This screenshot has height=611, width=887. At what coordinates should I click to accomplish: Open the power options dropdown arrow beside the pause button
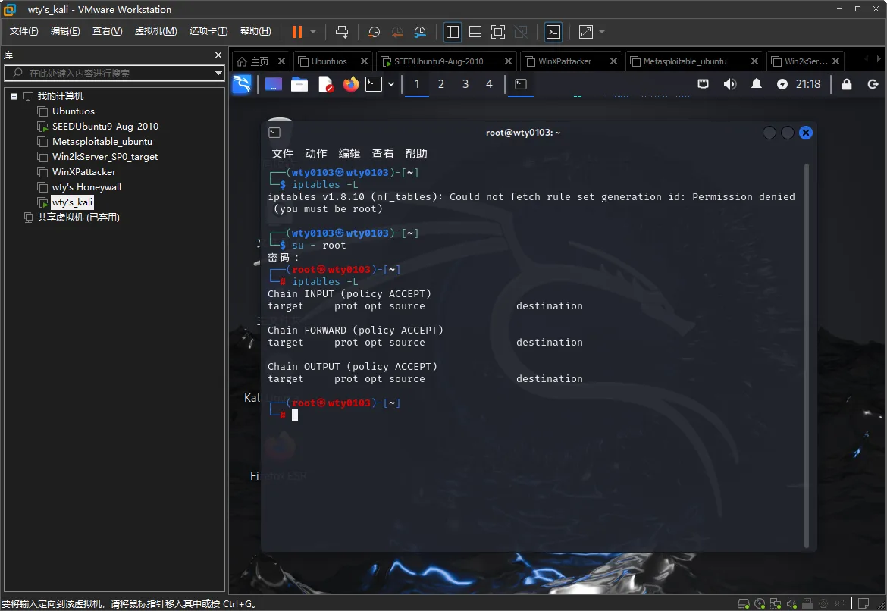click(x=313, y=33)
